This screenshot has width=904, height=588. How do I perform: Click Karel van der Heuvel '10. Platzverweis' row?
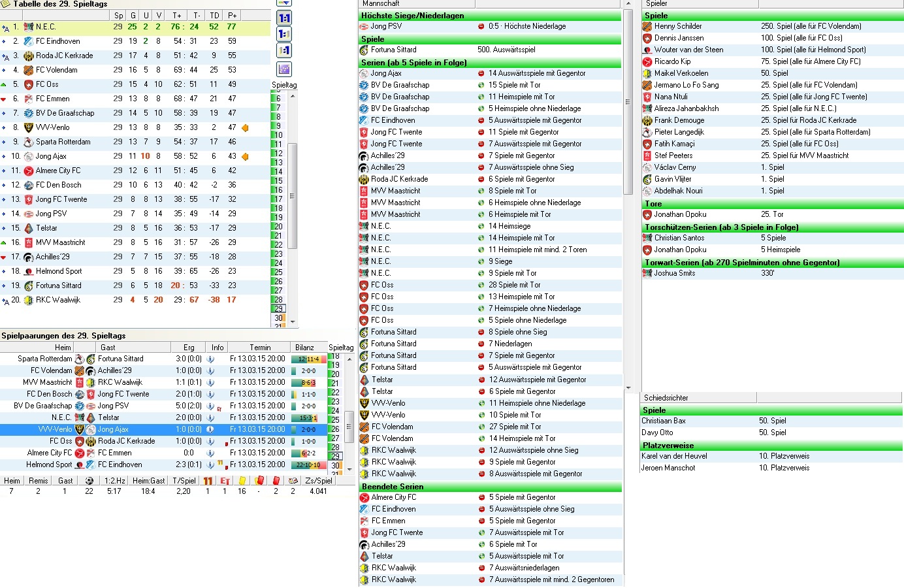click(x=771, y=456)
